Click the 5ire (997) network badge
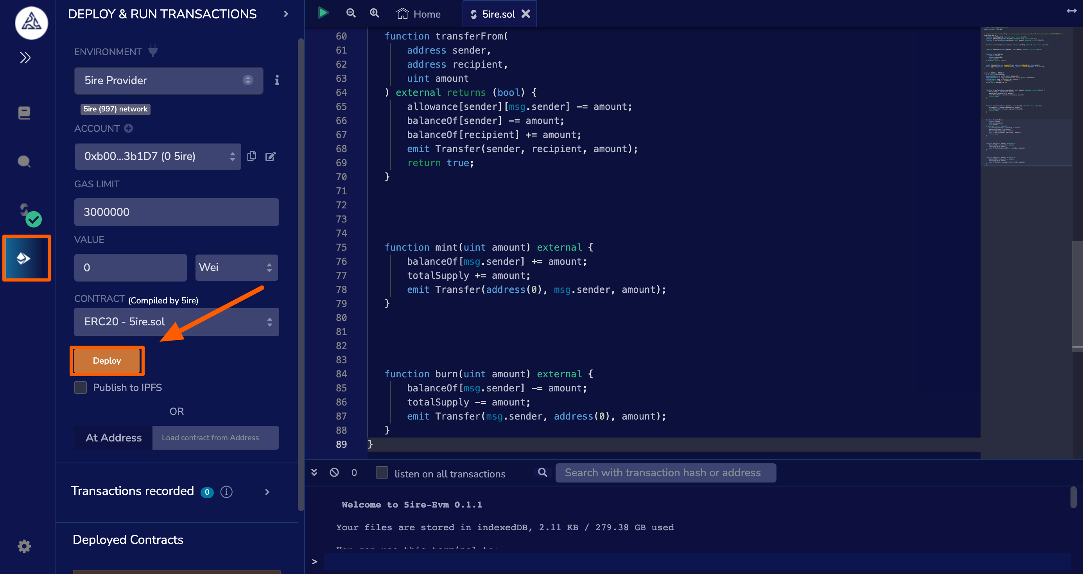The height and width of the screenshot is (574, 1083). [115, 109]
